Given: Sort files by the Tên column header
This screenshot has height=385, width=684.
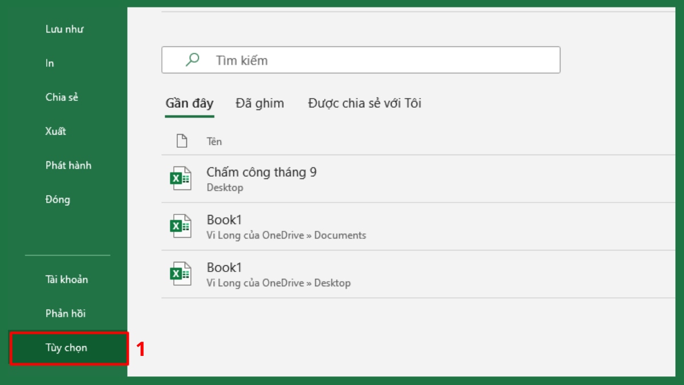Looking at the screenshot, I should point(214,141).
